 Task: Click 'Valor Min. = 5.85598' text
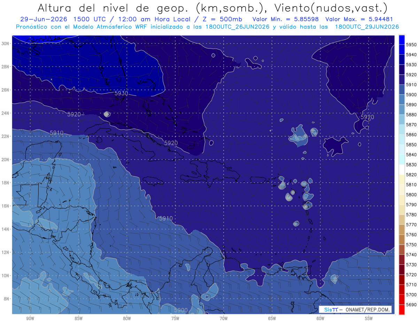286,19
